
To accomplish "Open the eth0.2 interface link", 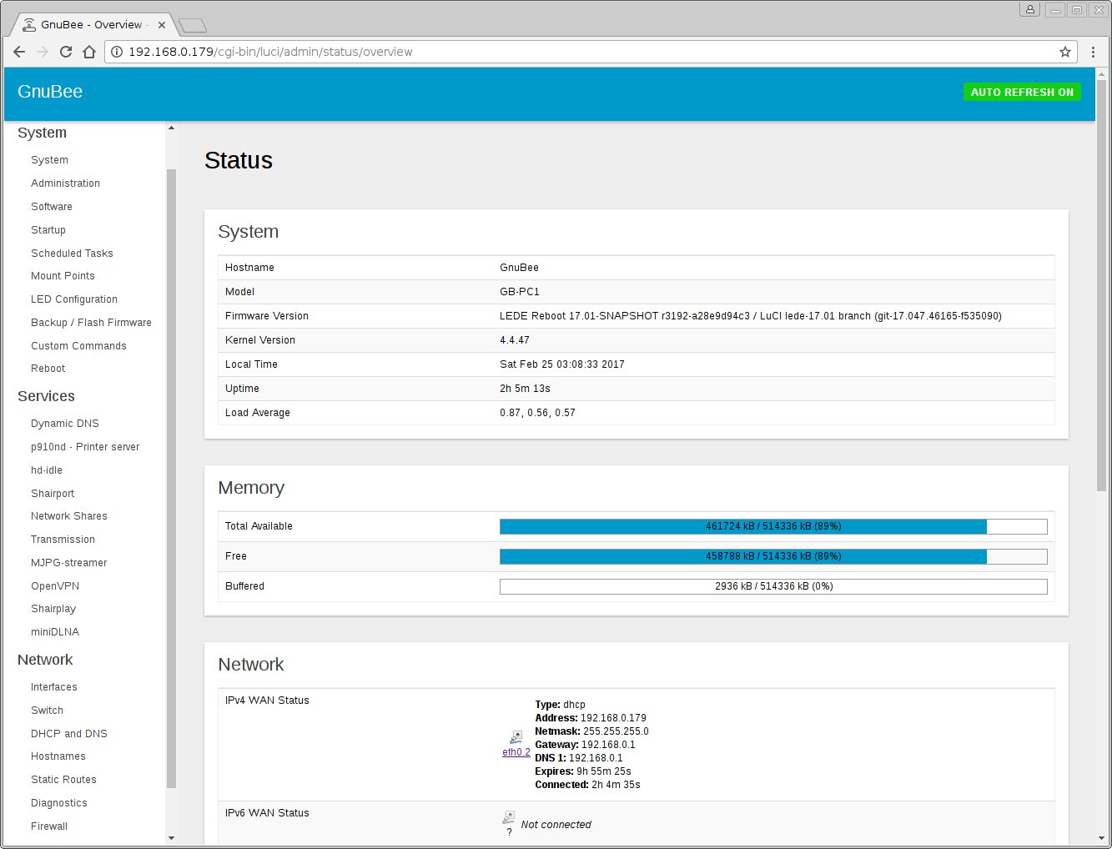I will pyautogui.click(x=516, y=752).
